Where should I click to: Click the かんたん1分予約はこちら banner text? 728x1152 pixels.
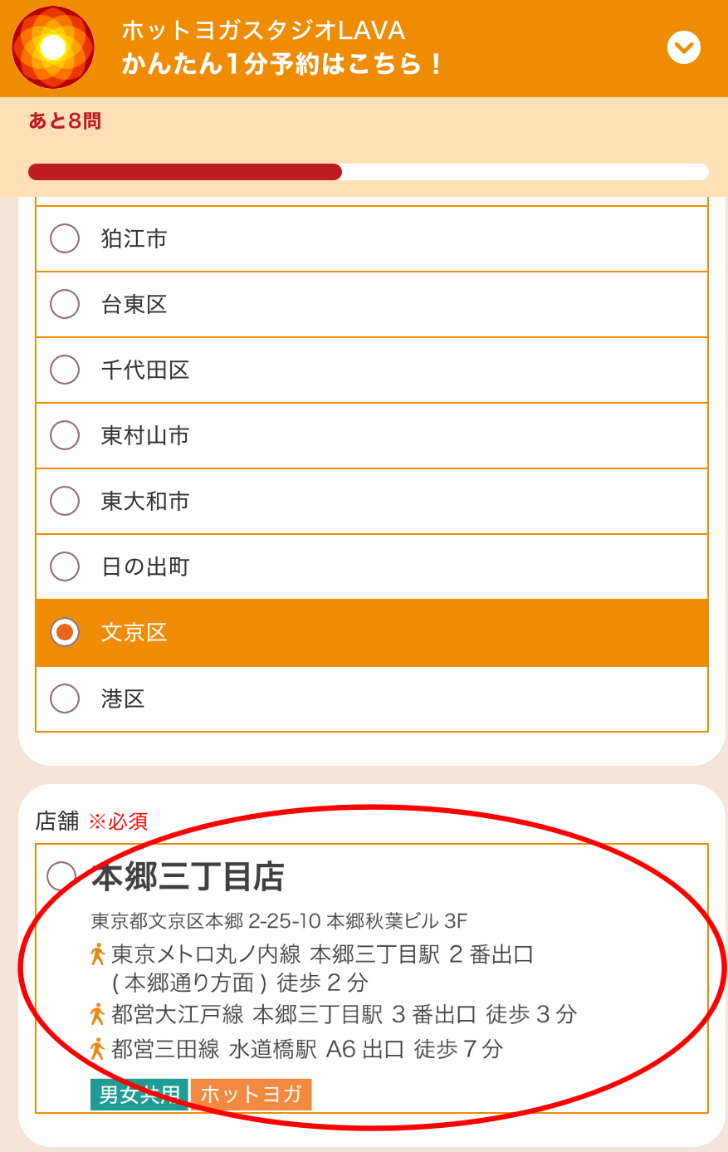tap(282, 65)
